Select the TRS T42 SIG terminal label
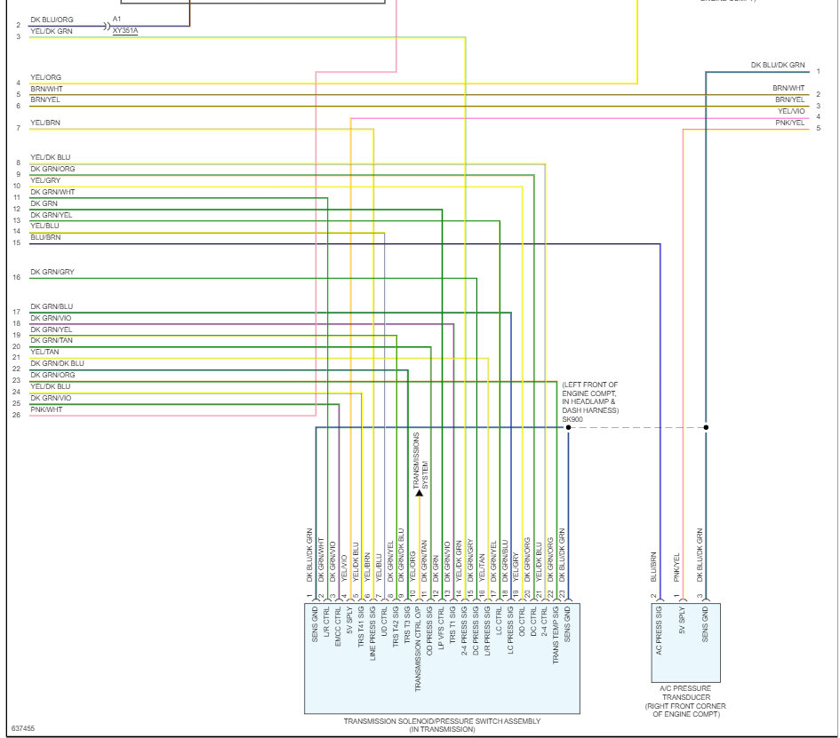The height and width of the screenshot is (738, 840). pyautogui.click(x=396, y=627)
